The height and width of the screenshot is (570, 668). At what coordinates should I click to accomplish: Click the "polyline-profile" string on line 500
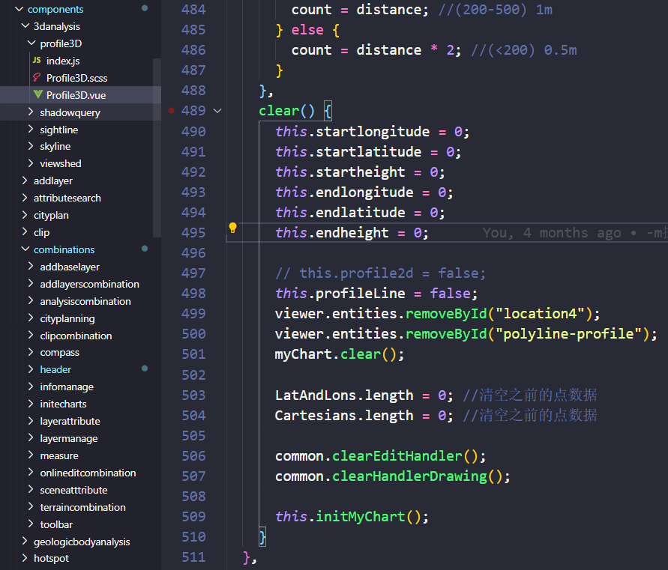tap(569, 334)
